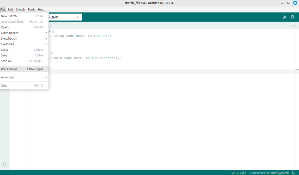This screenshot has width=299, height=175.
Task: Expand the Examples submenu
Action: pyautogui.click(x=24, y=44)
